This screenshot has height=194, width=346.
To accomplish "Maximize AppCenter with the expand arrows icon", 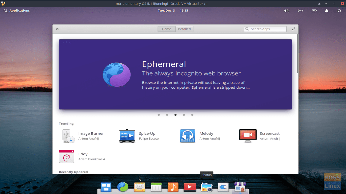I will click(294, 29).
